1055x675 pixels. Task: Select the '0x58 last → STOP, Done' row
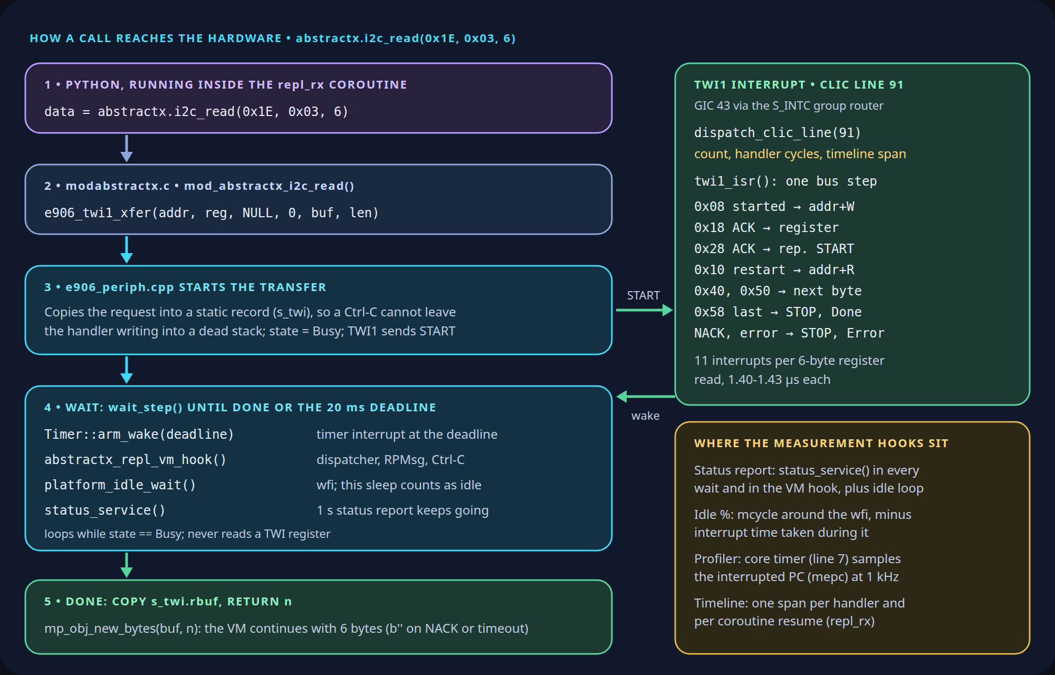[x=778, y=312]
